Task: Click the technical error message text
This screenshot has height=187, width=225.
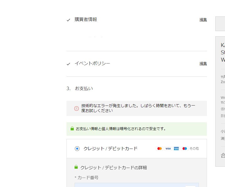Action: [x=138, y=108]
